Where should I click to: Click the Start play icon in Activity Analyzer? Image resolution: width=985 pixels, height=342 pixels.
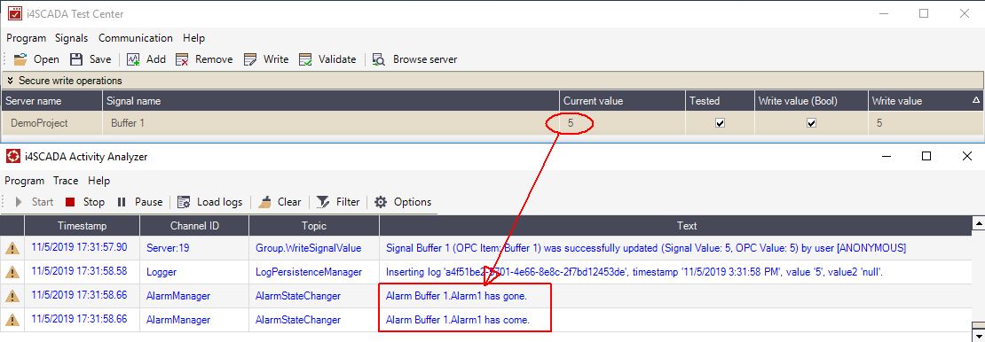[x=19, y=202]
